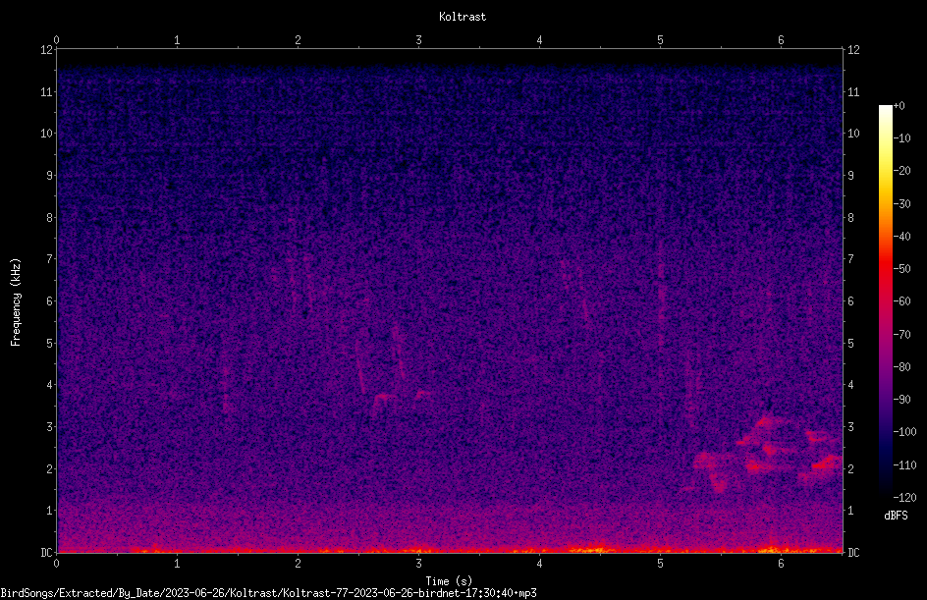This screenshot has height=600, width=927.
Task: Click the Koltrast title above the spectrogram
Action: [463, 17]
